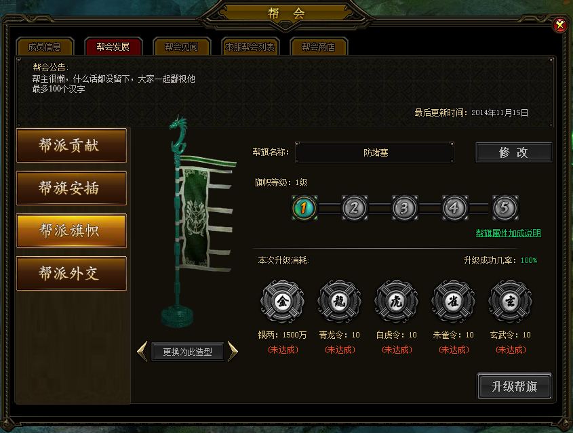Open the 本服帮会列表 tab
The height and width of the screenshot is (433, 573).
[250, 47]
